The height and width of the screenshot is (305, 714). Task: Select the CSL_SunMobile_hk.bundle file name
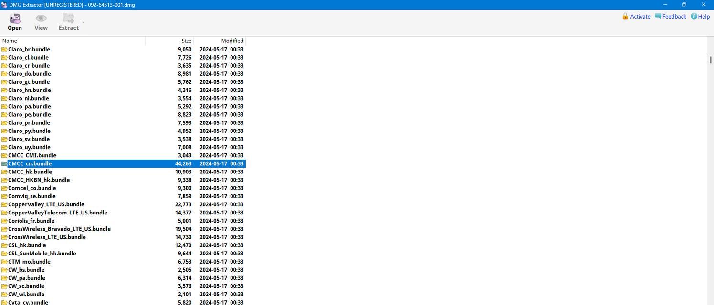pos(42,254)
